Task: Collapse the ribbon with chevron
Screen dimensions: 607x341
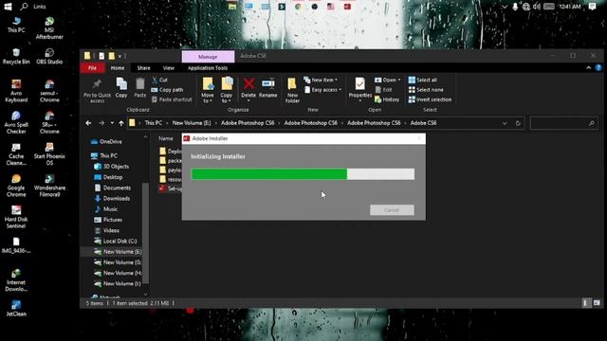Action: coord(588,68)
